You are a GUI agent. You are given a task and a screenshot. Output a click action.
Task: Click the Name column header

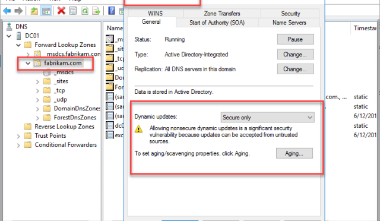(115, 29)
